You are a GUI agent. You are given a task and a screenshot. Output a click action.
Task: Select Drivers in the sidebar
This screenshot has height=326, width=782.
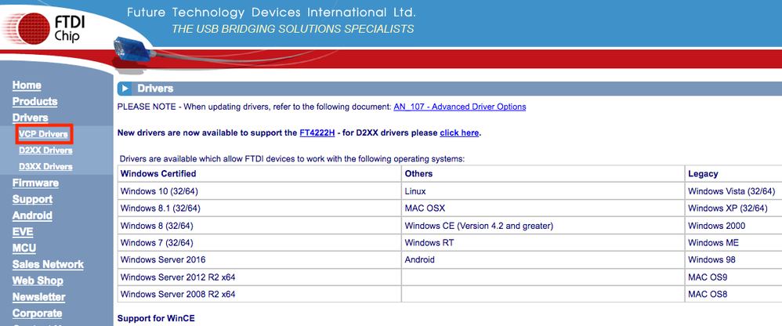(31, 118)
